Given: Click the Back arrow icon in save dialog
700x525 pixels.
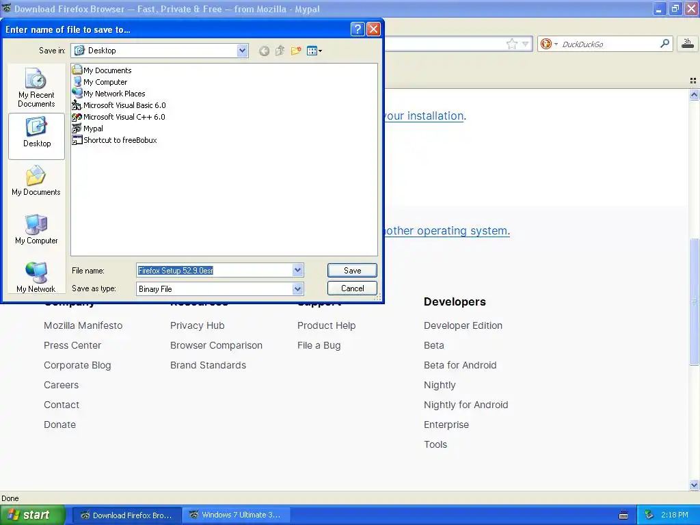Looking at the screenshot, I should coord(264,51).
